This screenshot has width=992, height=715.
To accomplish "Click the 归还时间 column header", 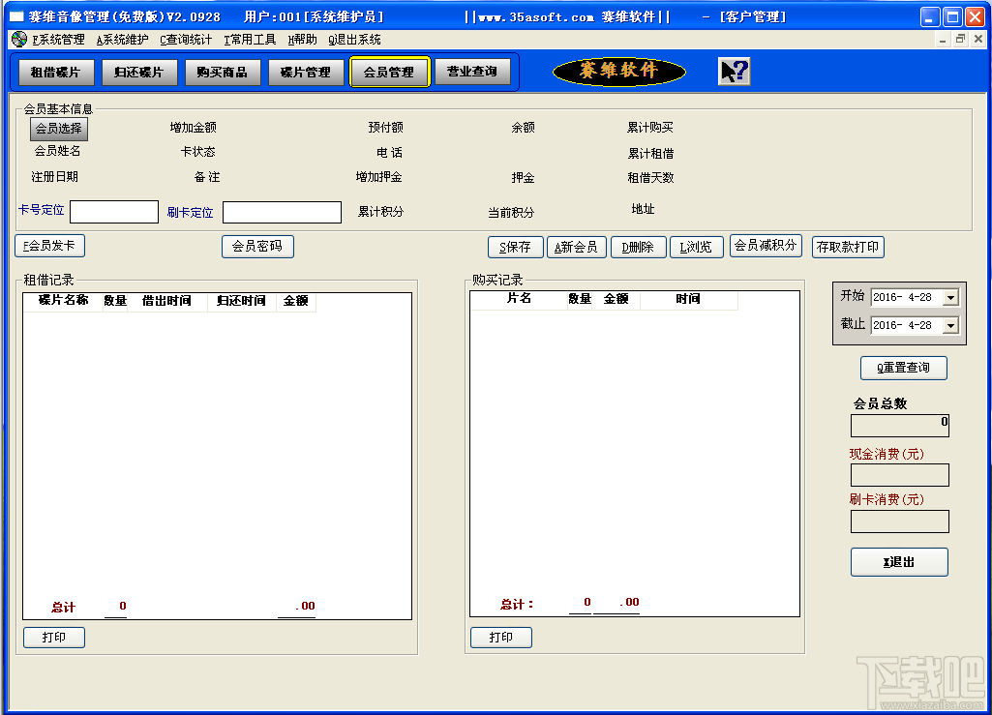I will tap(242, 301).
